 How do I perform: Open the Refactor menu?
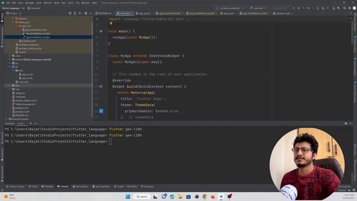pyautogui.click(x=48, y=3)
